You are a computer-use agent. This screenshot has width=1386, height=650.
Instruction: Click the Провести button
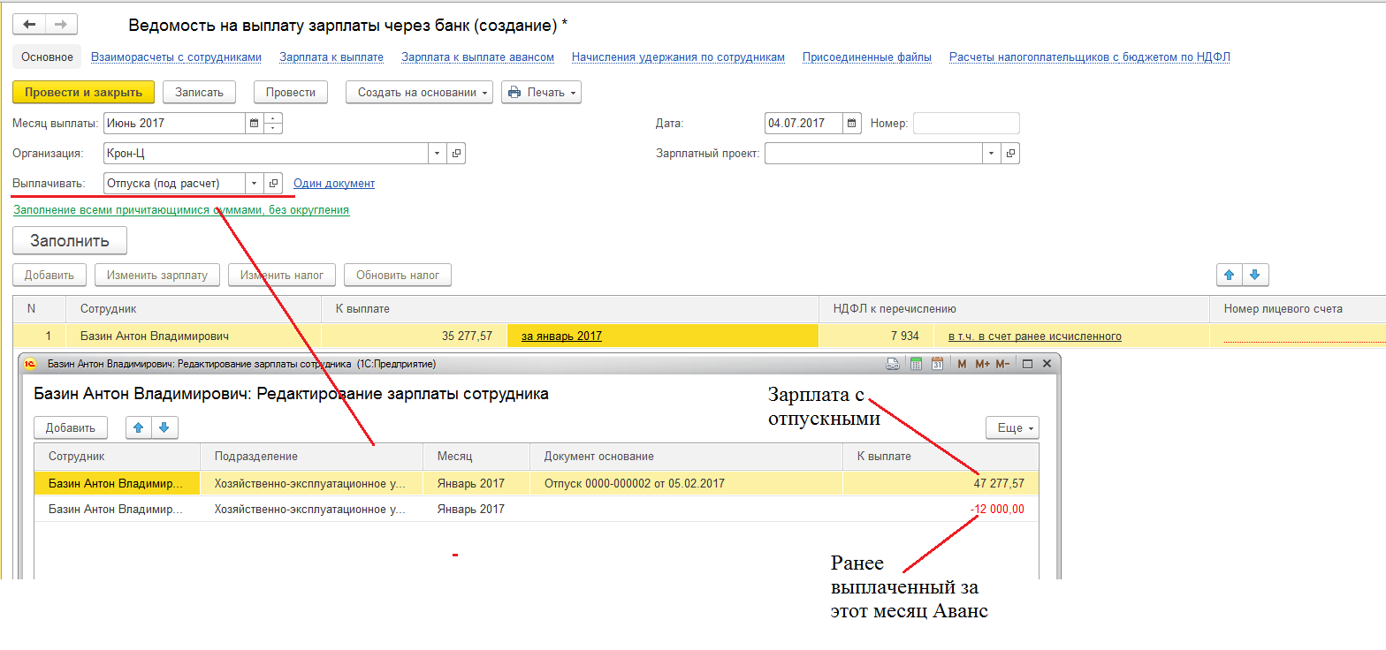291,92
